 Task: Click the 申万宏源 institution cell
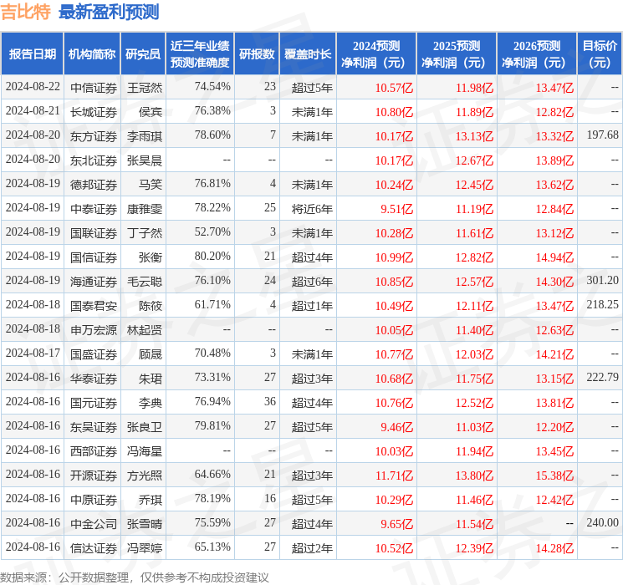[x=94, y=330]
